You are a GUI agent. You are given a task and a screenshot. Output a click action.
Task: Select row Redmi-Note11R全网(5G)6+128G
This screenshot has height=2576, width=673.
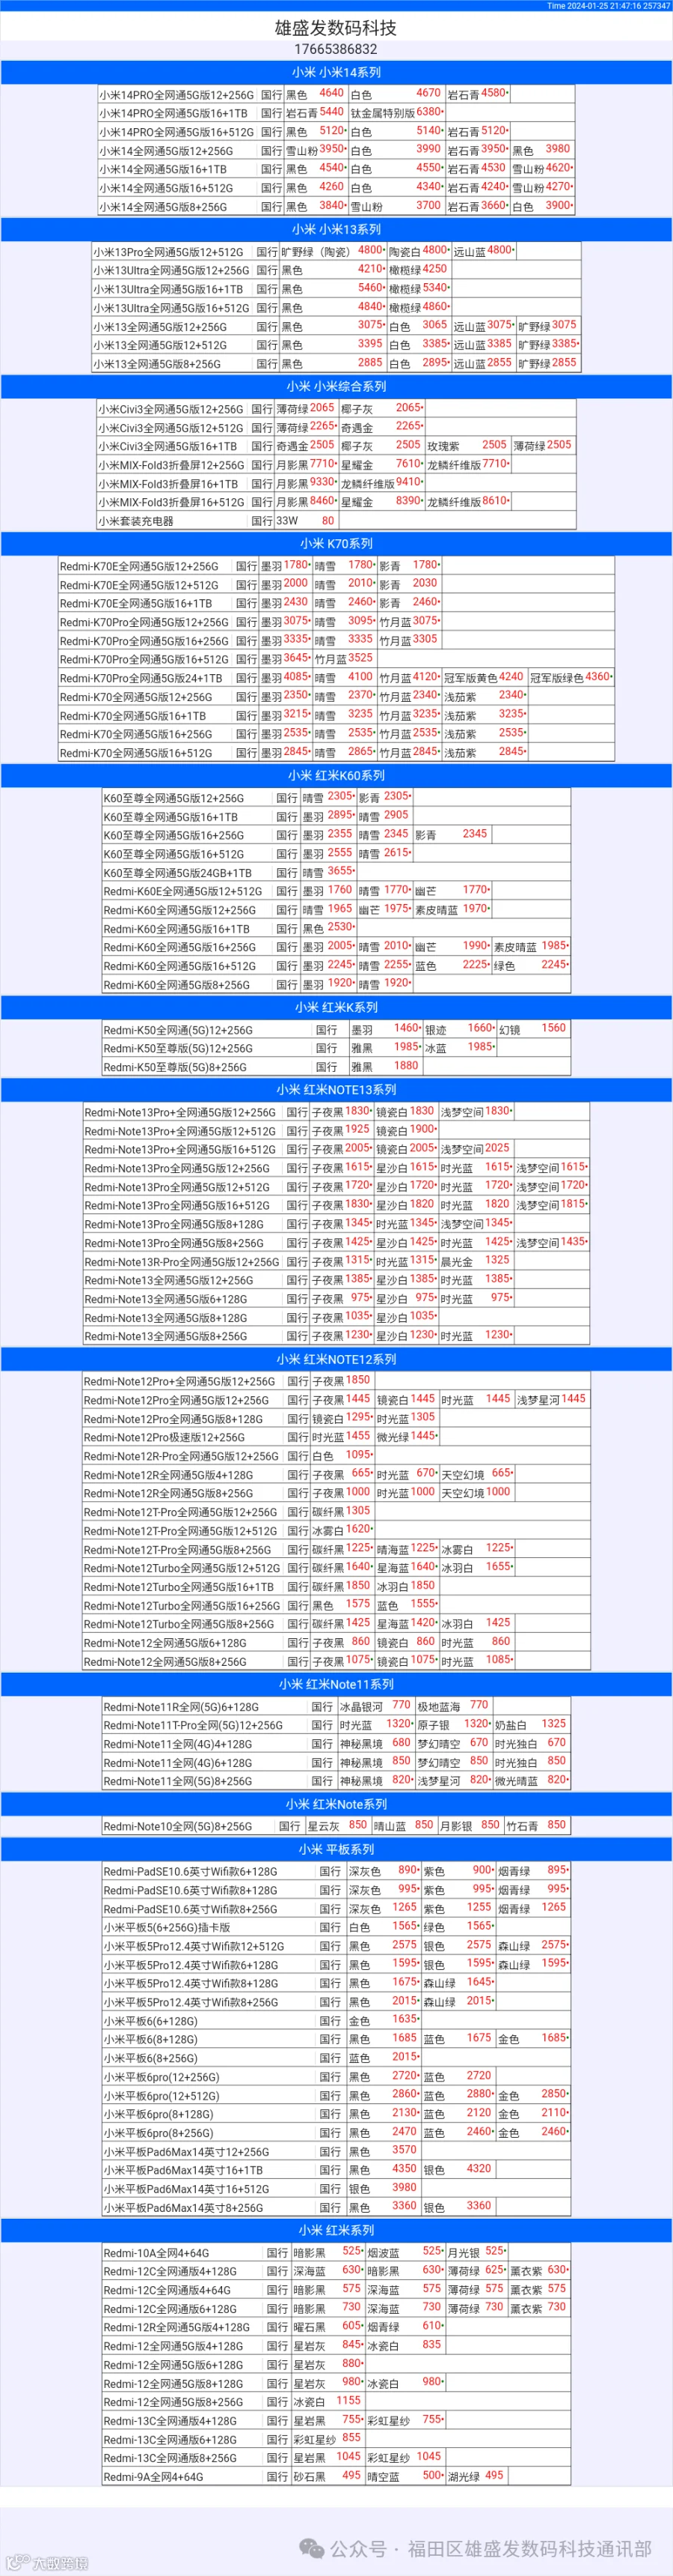coord(336,1706)
